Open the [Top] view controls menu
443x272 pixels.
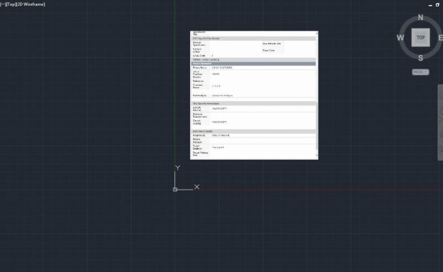(11, 4)
